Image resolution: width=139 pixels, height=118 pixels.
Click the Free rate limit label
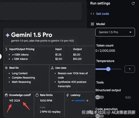tap(42, 107)
